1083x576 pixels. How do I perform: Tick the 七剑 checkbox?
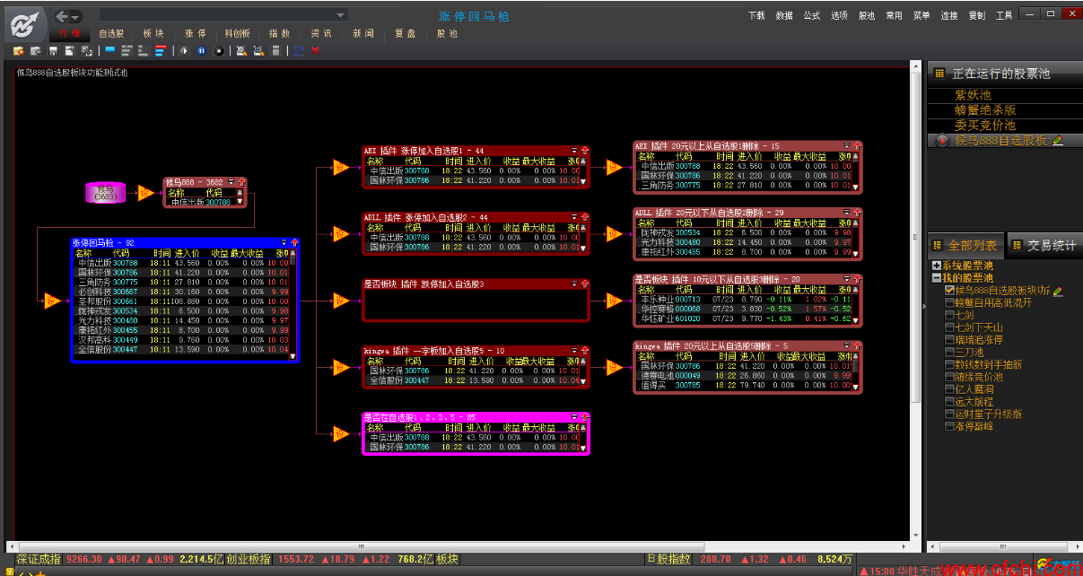coord(949,316)
